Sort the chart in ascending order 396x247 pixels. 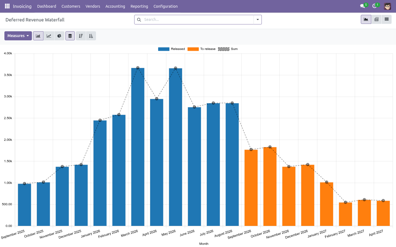[91, 36]
